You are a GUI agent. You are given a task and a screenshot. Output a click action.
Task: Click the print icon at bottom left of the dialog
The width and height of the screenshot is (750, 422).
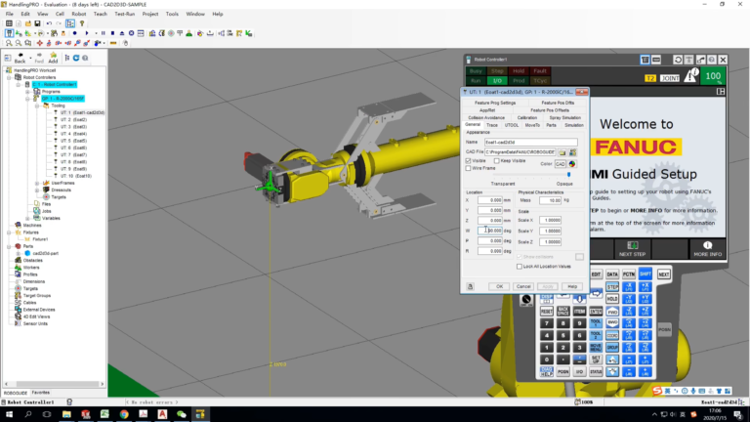click(470, 286)
